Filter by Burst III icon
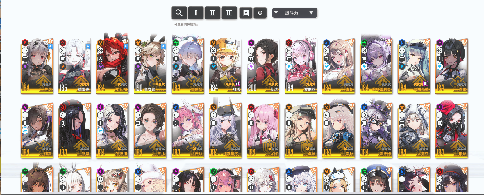The height and width of the screenshot is (195, 484). (x=229, y=13)
